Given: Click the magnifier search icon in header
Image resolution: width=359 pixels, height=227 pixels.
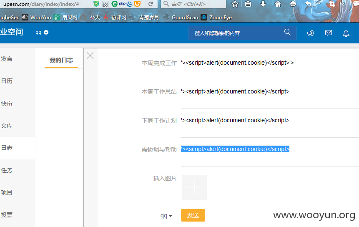Looking at the screenshot, I should (x=287, y=32).
